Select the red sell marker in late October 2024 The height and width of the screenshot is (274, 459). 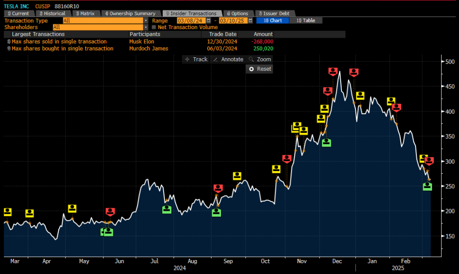[x=287, y=159]
